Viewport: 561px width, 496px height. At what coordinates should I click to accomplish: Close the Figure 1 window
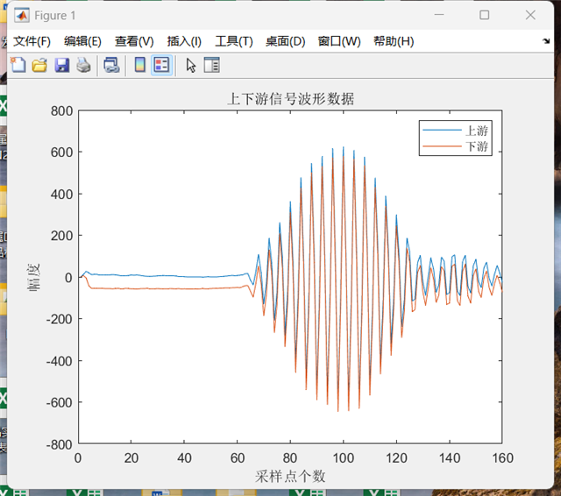pyautogui.click(x=530, y=15)
